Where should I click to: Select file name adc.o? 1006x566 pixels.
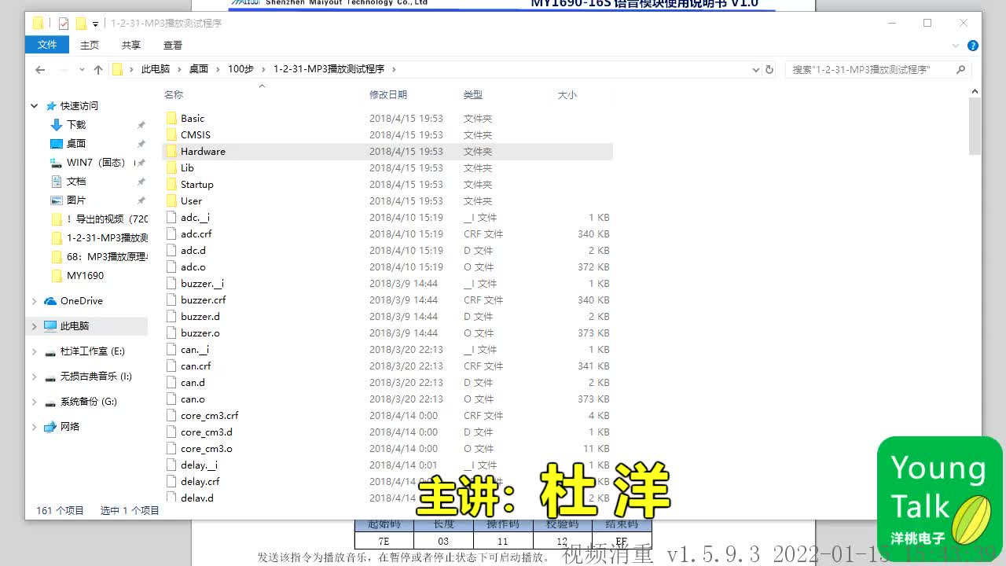(x=193, y=266)
